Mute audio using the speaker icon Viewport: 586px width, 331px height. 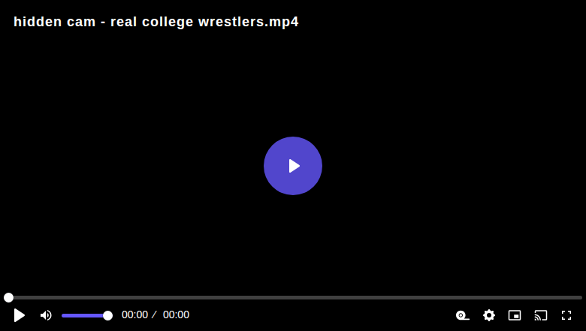pyautogui.click(x=46, y=315)
